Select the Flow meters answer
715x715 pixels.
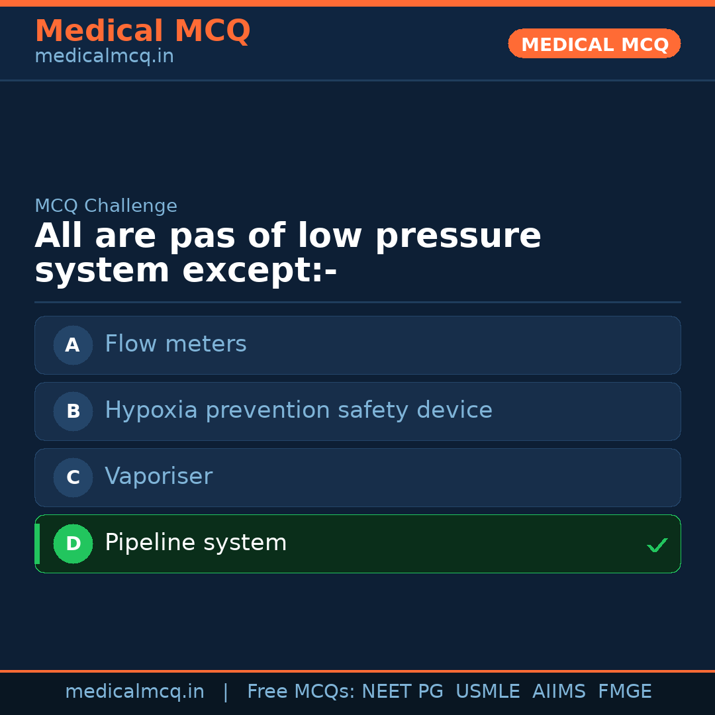[175, 344]
